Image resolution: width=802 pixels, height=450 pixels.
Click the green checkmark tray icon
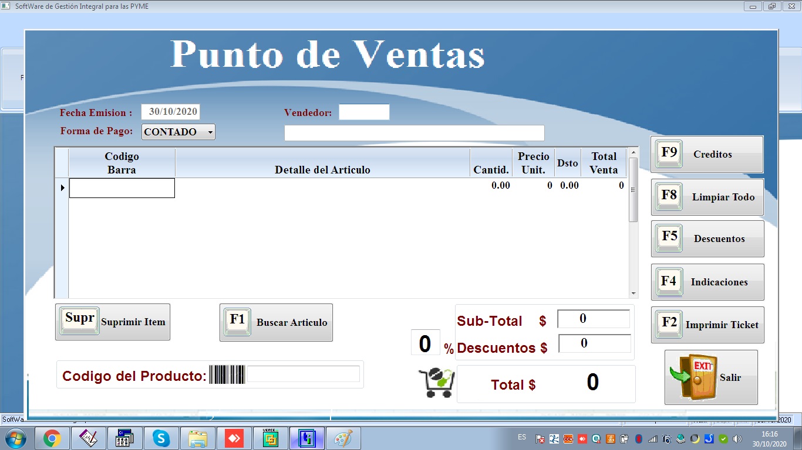click(x=723, y=439)
